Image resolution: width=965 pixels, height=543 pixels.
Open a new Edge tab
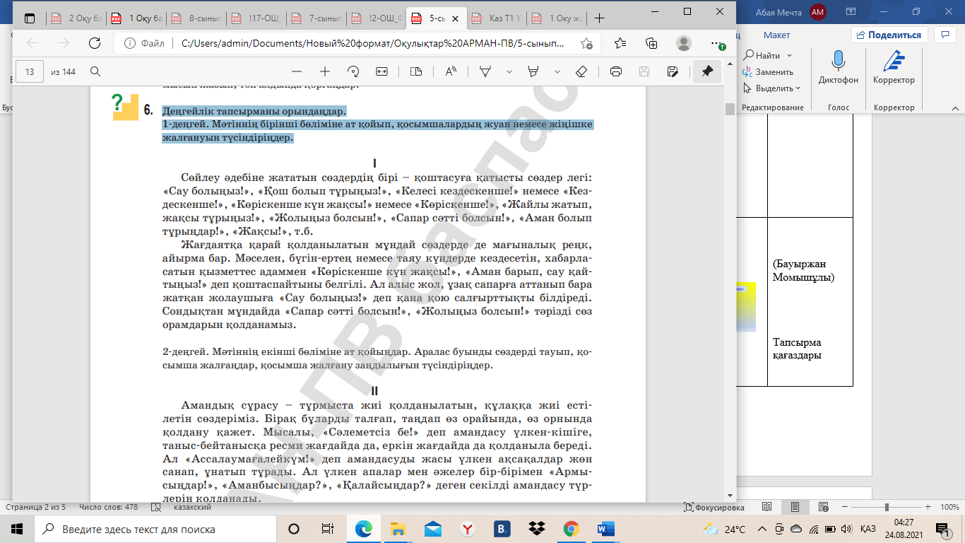point(600,18)
